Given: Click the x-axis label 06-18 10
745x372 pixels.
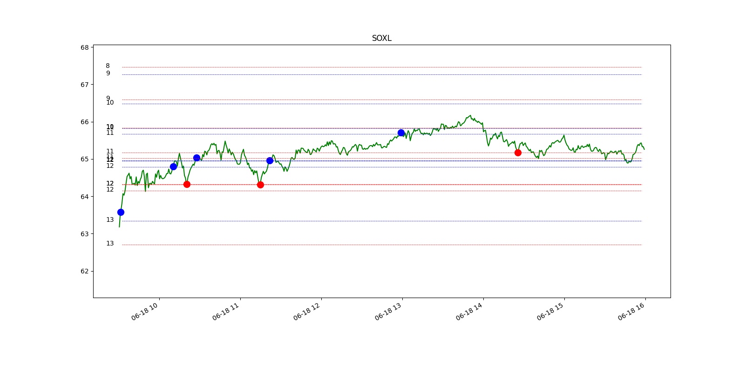Looking at the screenshot, I should point(145,311).
